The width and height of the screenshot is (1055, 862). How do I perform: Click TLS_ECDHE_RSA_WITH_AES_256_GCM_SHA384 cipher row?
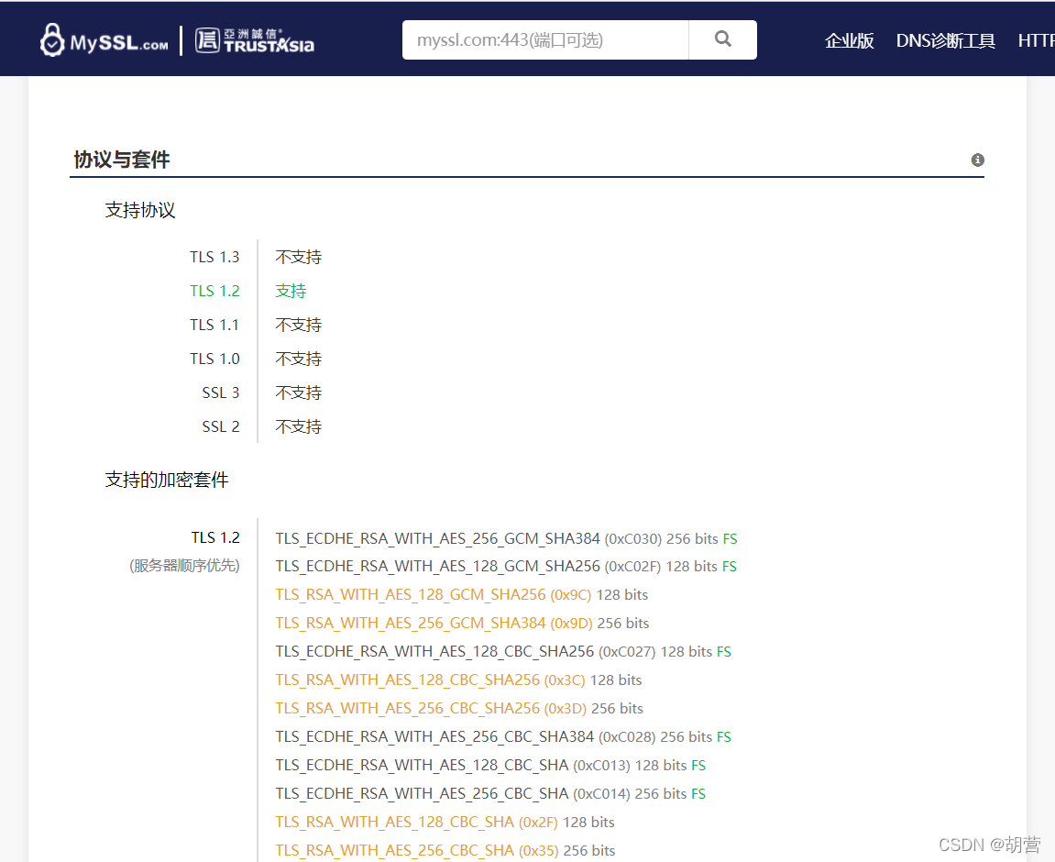coord(506,539)
